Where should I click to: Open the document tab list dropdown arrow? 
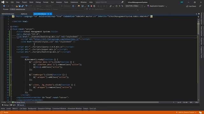[x=196, y=14]
